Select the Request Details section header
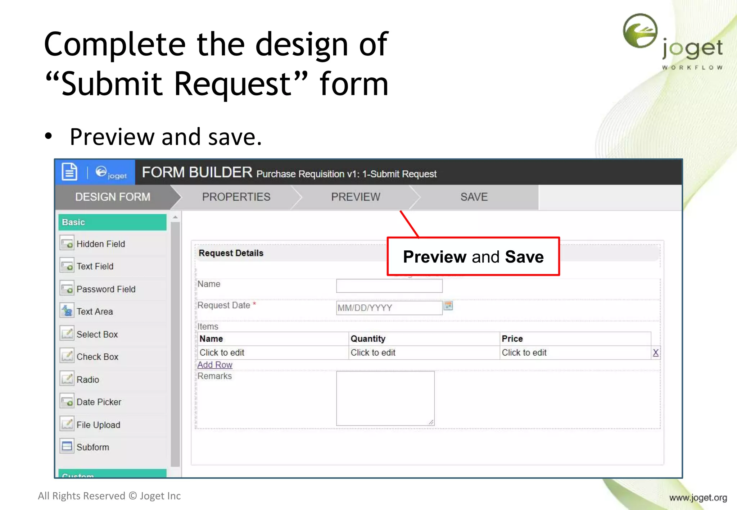The image size is (737, 510). point(428,253)
